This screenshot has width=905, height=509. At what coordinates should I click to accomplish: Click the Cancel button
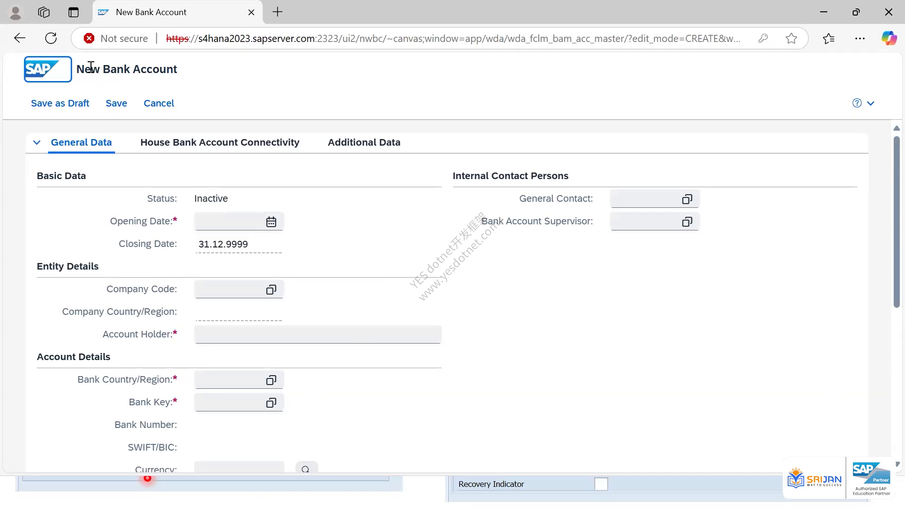coord(159,103)
